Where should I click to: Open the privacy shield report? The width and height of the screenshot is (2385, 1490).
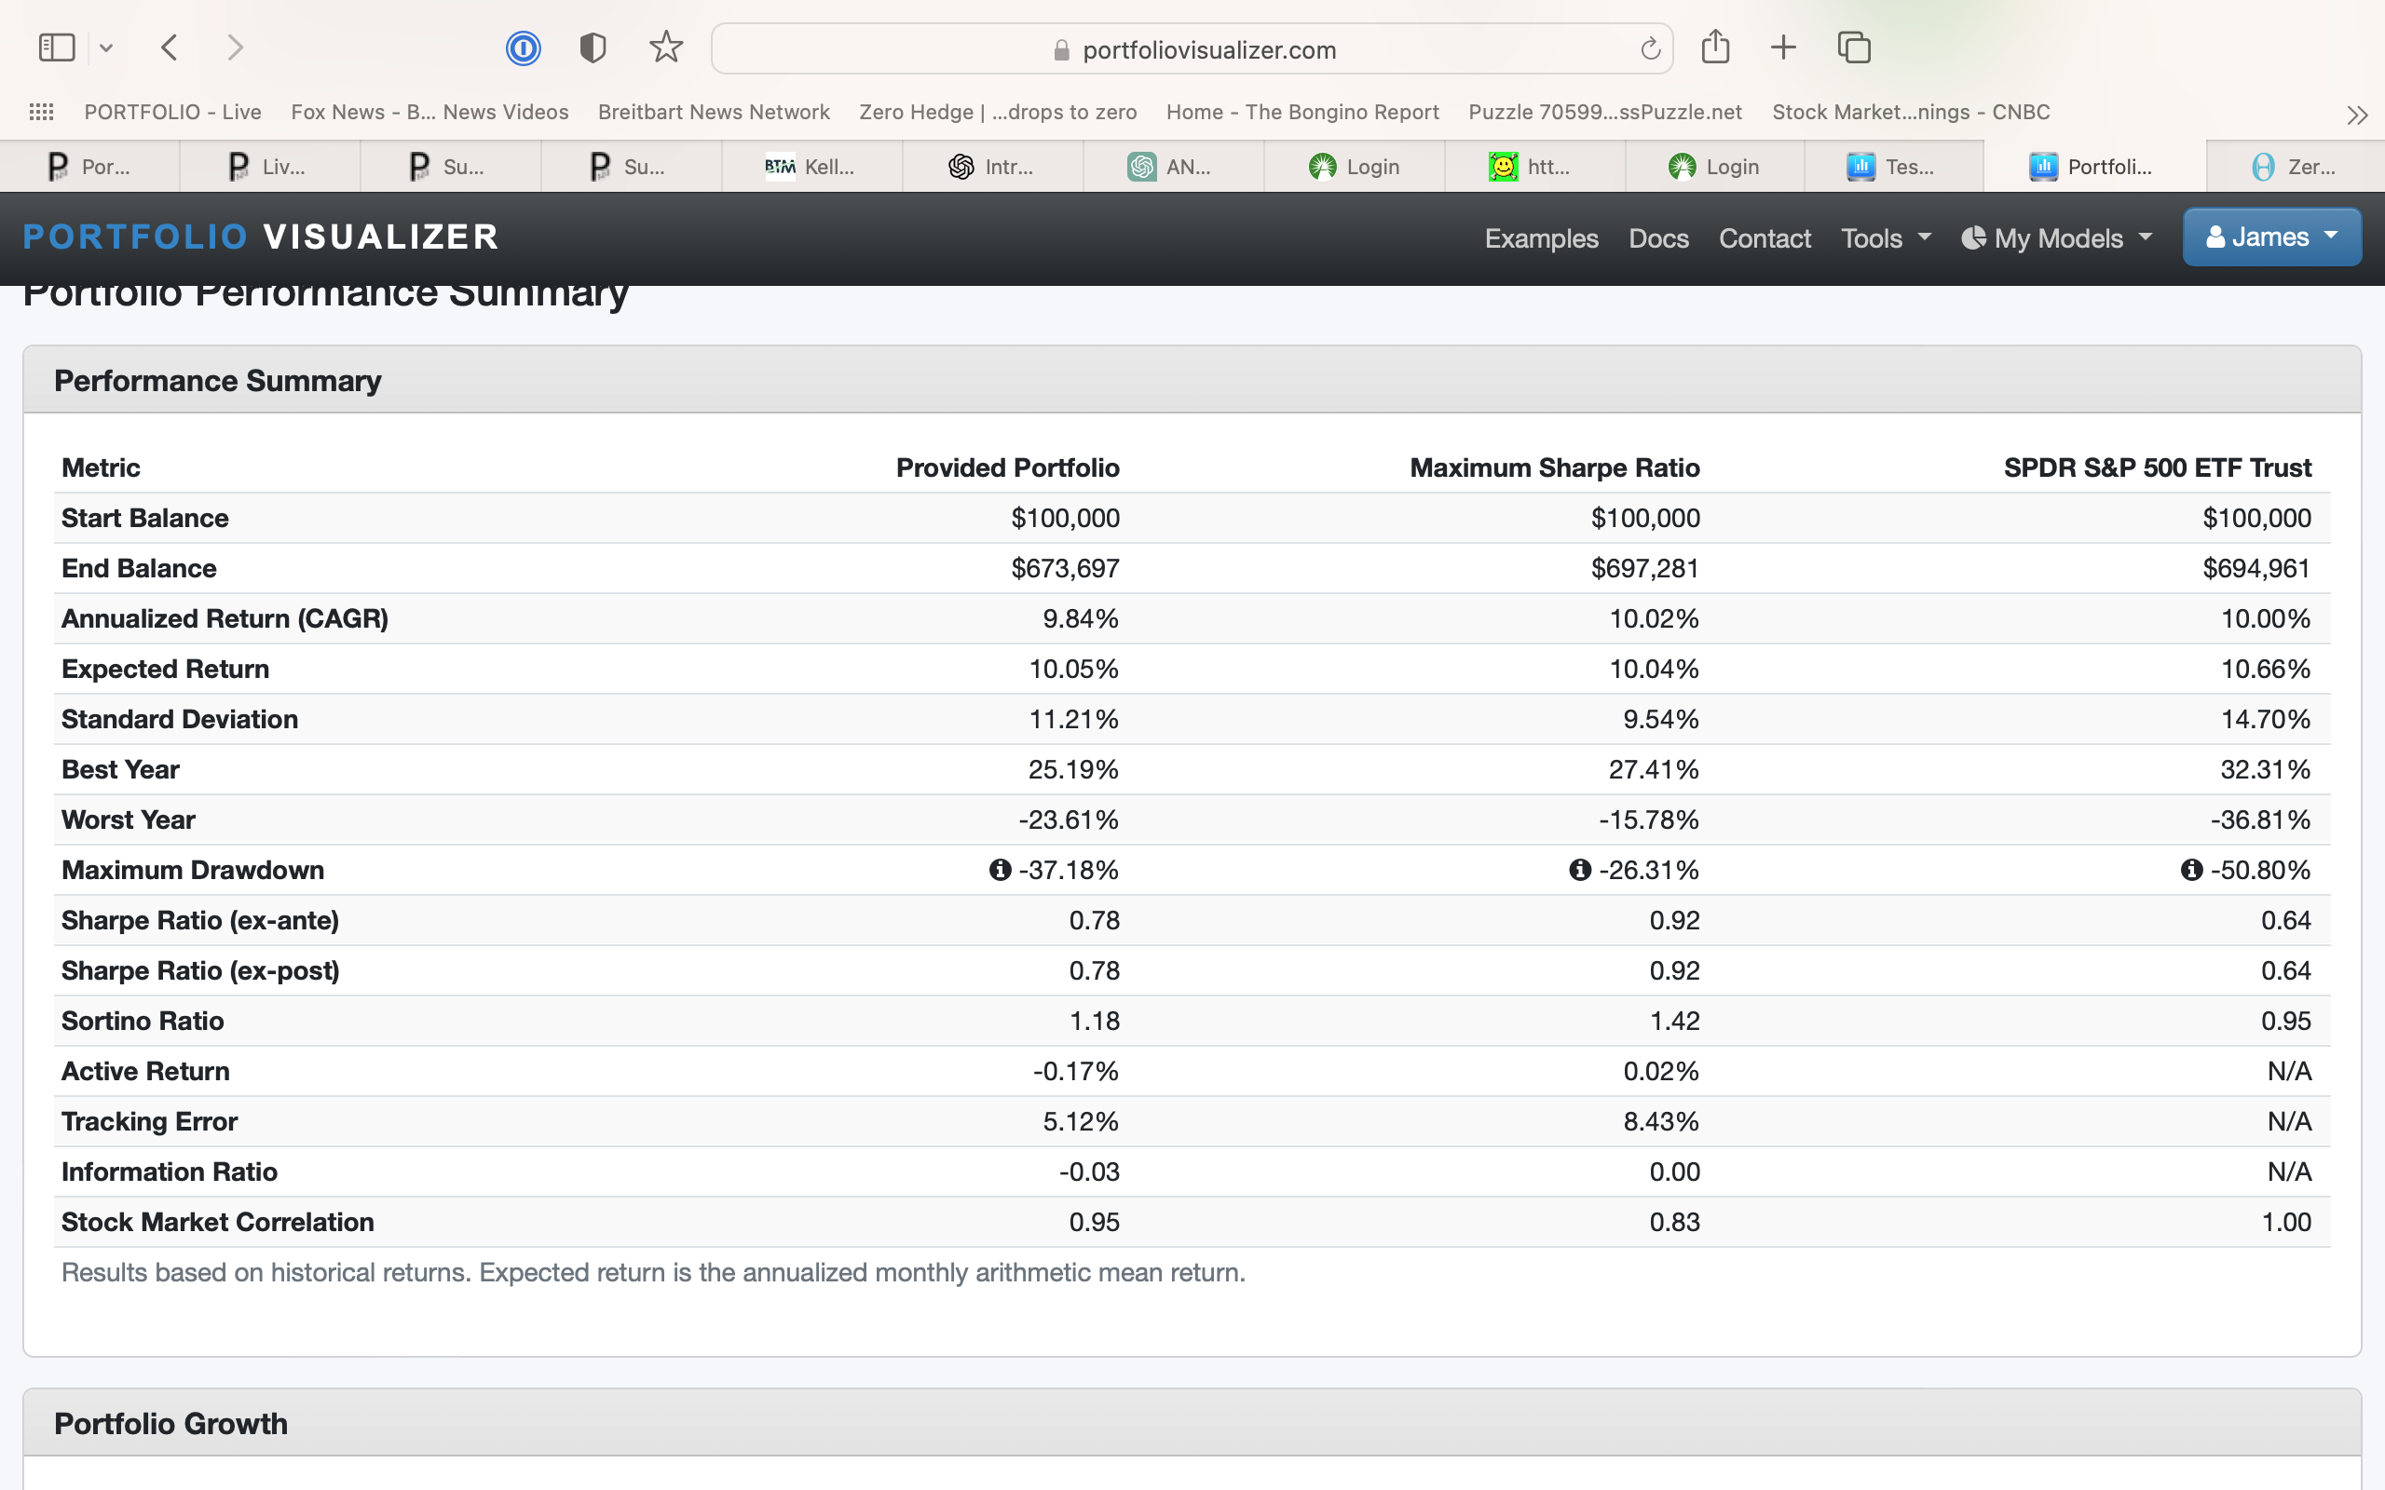click(x=593, y=47)
